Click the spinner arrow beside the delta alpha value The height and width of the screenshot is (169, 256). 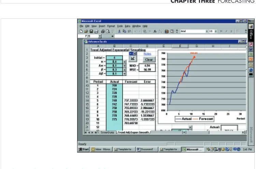coord(124,66)
